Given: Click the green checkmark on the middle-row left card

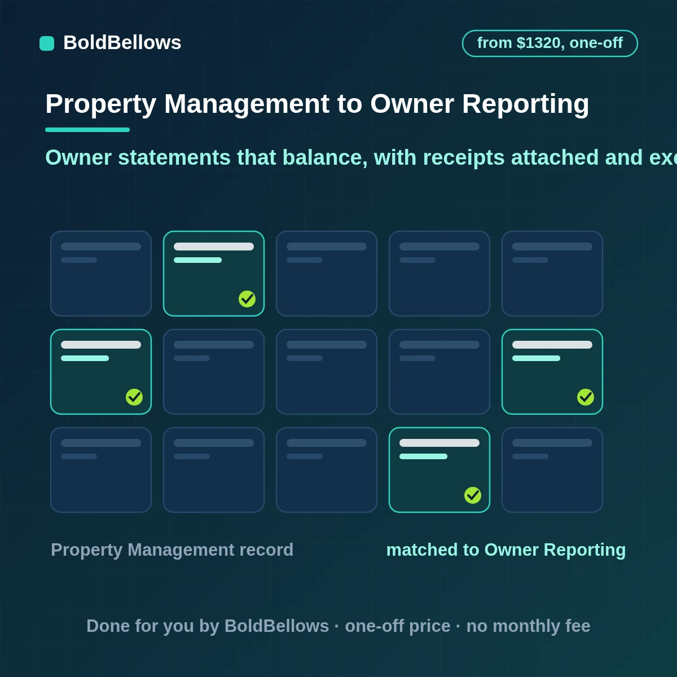Looking at the screenshot, I should coord(134,397).
